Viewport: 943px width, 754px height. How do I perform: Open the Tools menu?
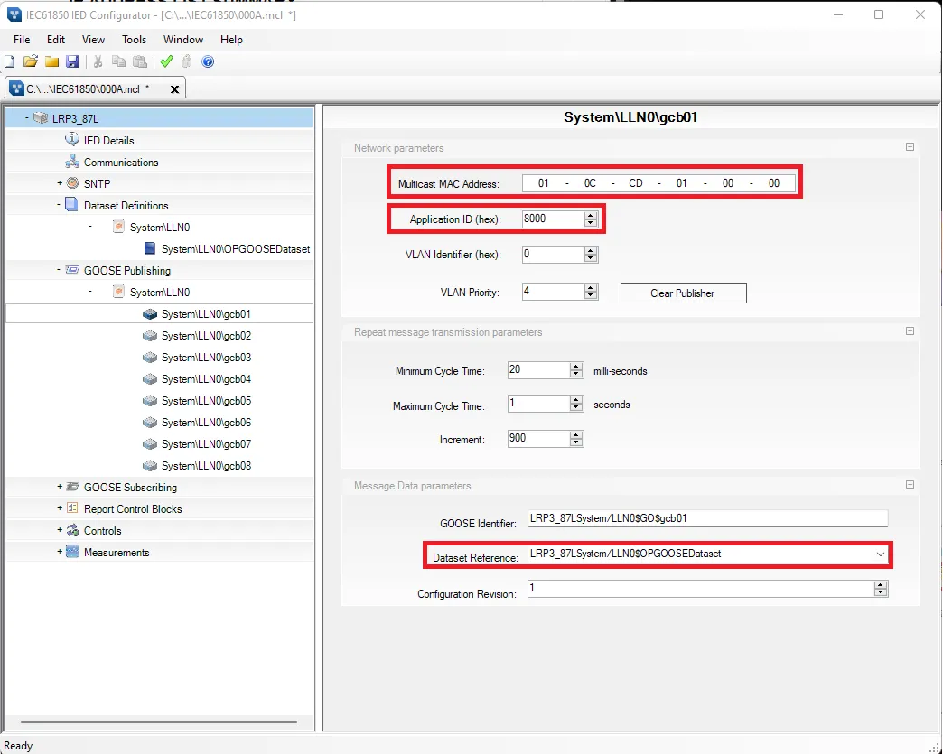click(x=134, y=40)
